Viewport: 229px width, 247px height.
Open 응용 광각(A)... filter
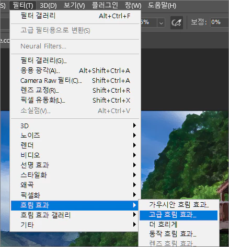coord(75,70)
